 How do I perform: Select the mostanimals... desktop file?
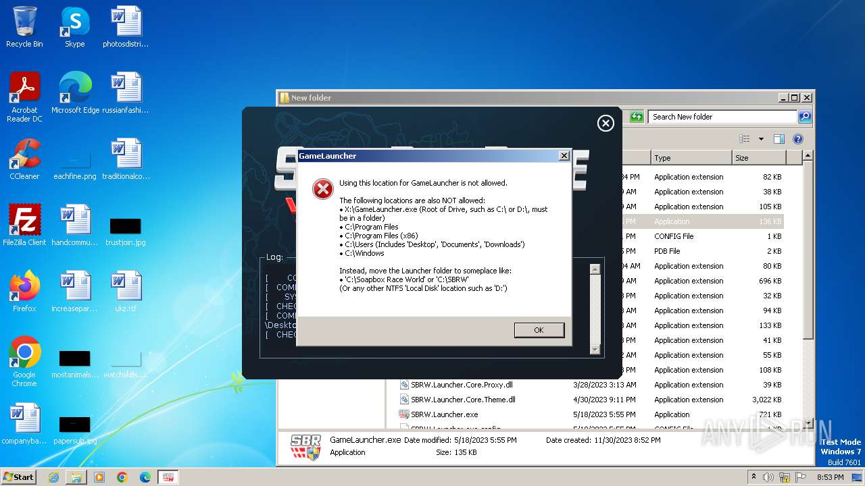point(75,364)
